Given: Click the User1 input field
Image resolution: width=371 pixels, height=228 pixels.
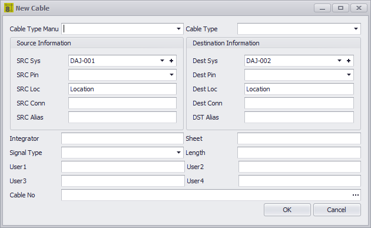Looking at the screenshot, I should click(x=123, y=167).
